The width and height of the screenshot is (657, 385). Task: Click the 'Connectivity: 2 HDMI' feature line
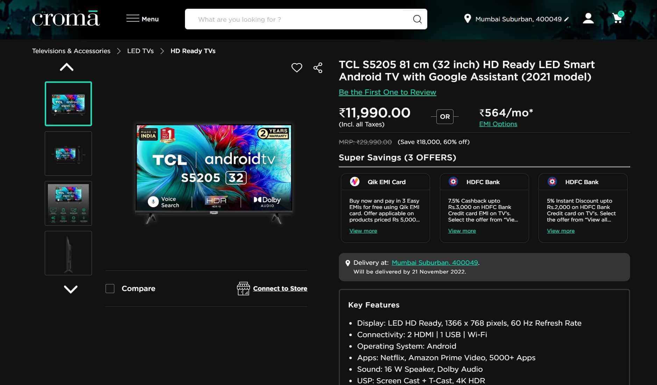point(422,335)
